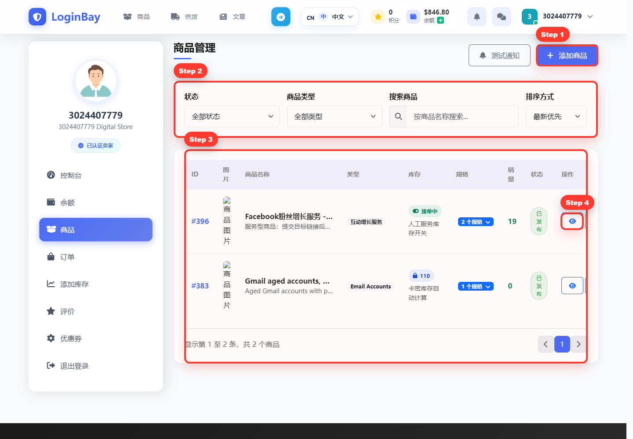Screen dimensions: 633x439
Task: Open 文章 in top navigation
Action: pyautogui.click(x=232, y=17)
